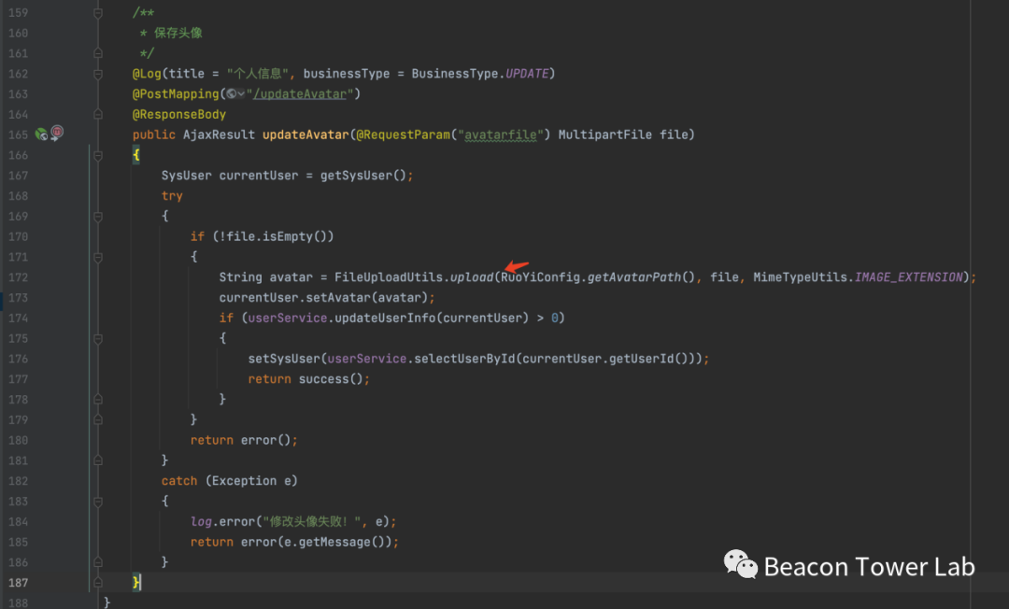Click the upload method call on line 172
Screen dimensions: 1009x609
(471, 277)
